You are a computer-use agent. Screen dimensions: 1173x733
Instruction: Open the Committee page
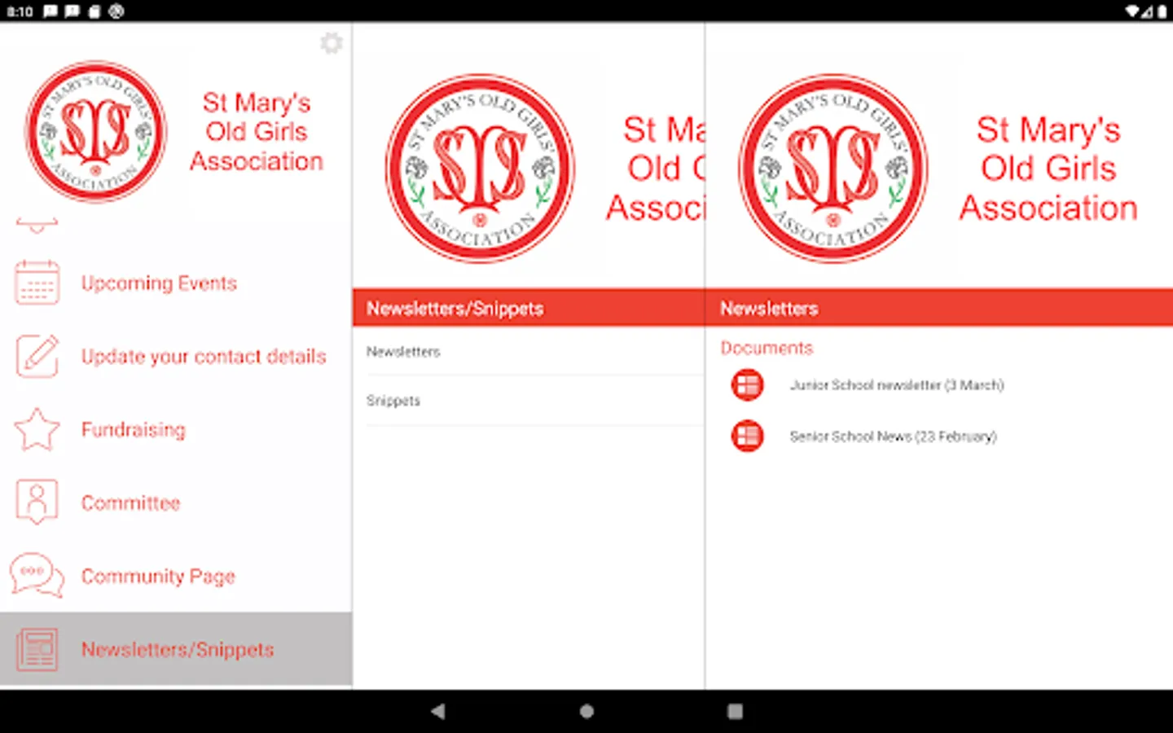point(176,503)
